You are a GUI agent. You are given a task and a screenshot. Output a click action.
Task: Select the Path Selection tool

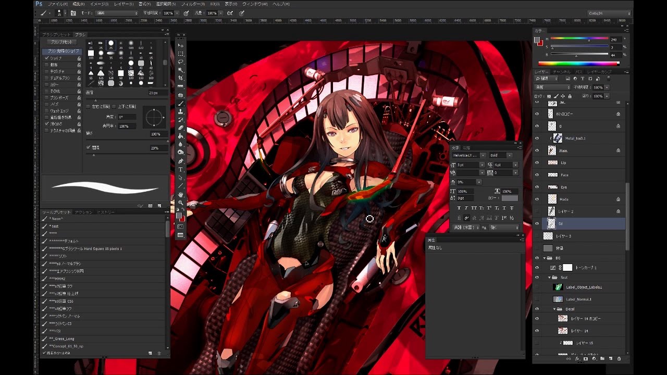(x=181, y=178)
